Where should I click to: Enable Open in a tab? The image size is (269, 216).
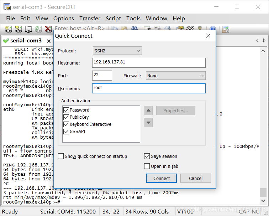point(147,166)
